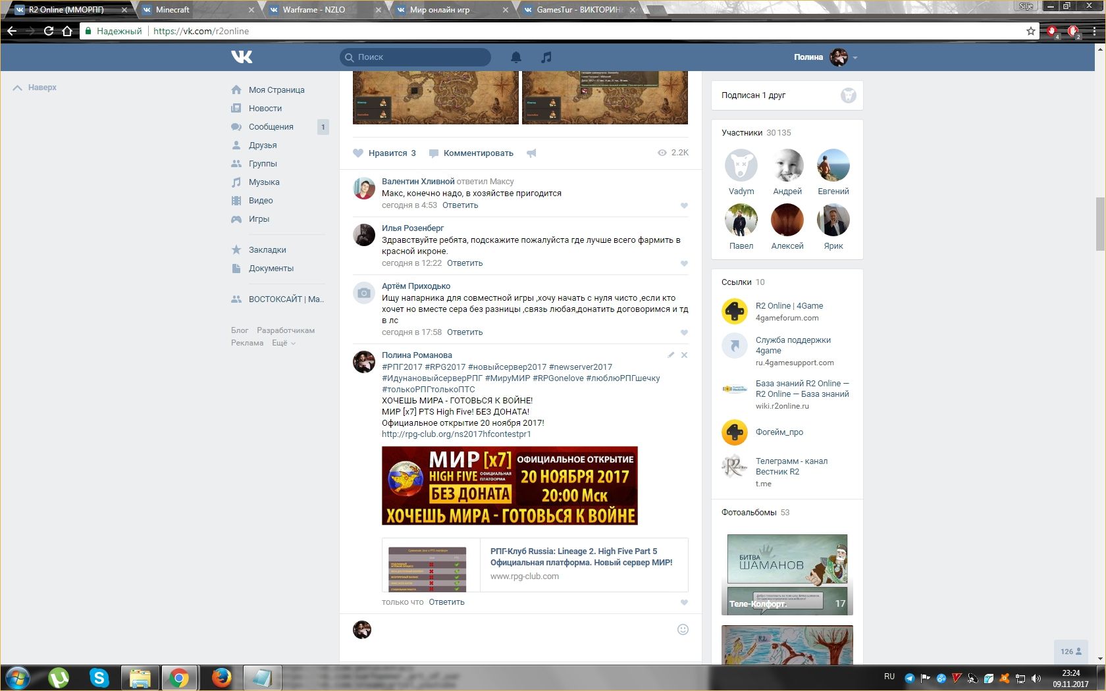
Task: Reply to Илья Розенберг's comment
Action: point(465,263)
